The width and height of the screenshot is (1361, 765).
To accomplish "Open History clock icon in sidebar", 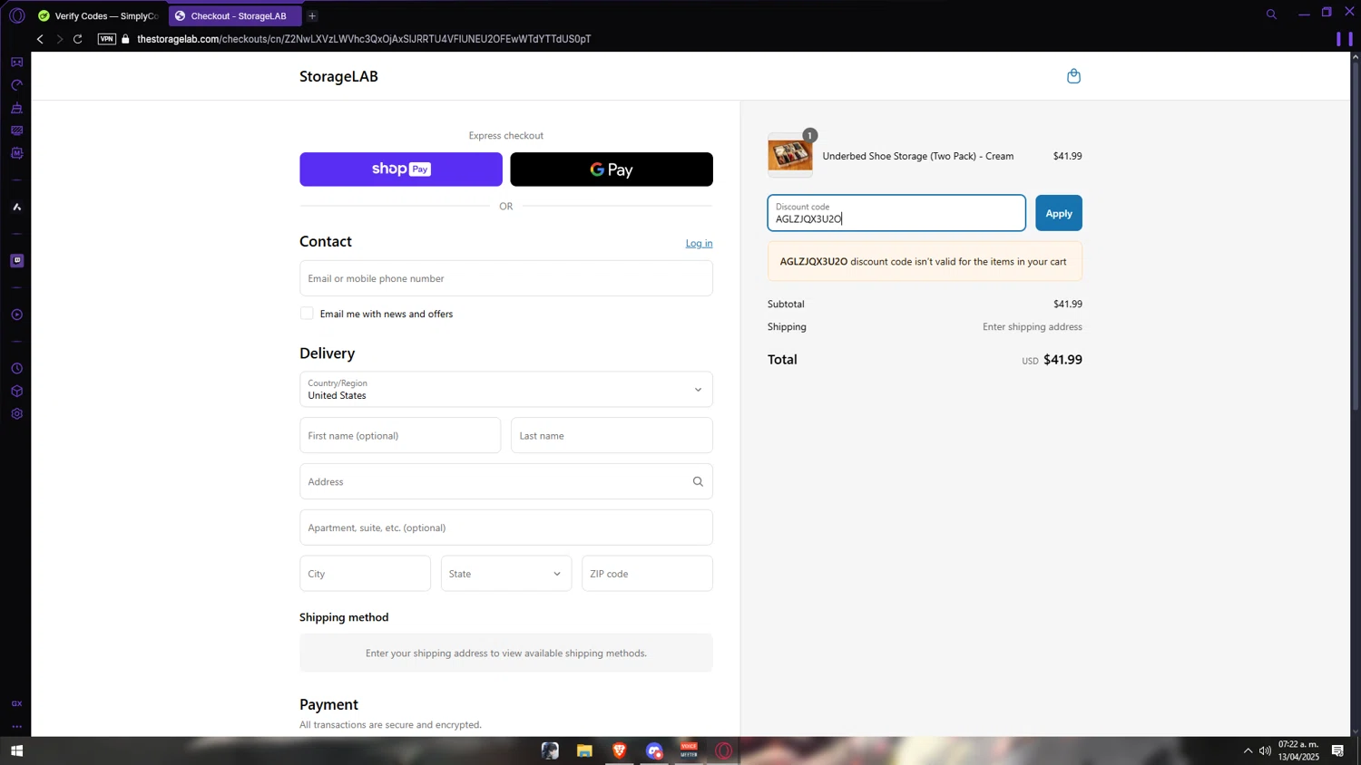I will click(x=16, y=369).
